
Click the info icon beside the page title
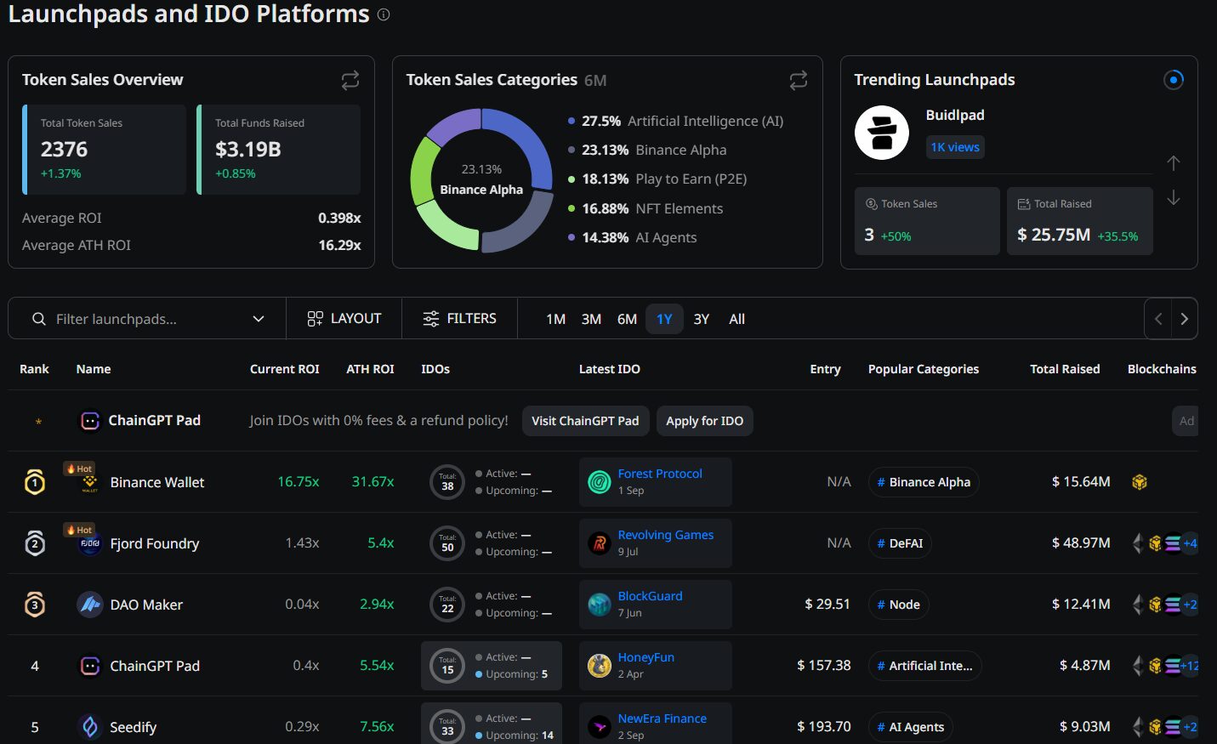[x=384, y=14]
